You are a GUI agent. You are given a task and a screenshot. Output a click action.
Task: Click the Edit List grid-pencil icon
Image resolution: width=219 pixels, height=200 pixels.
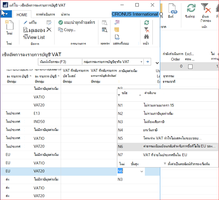click(49, 22)
